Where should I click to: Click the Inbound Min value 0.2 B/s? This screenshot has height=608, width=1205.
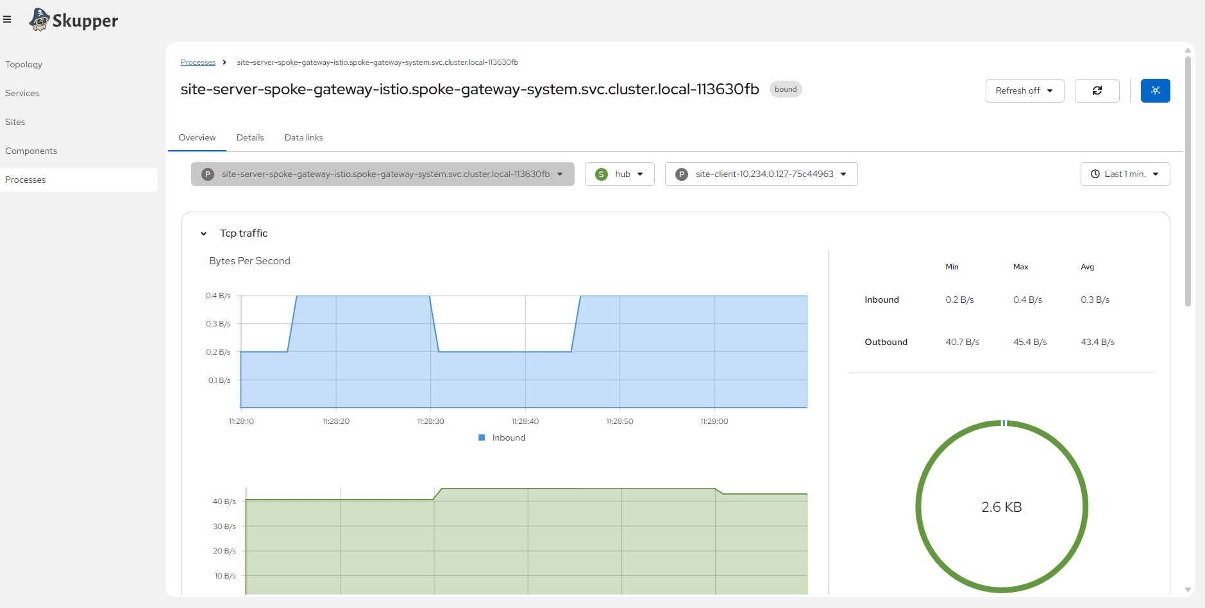(x=959, y=300)
